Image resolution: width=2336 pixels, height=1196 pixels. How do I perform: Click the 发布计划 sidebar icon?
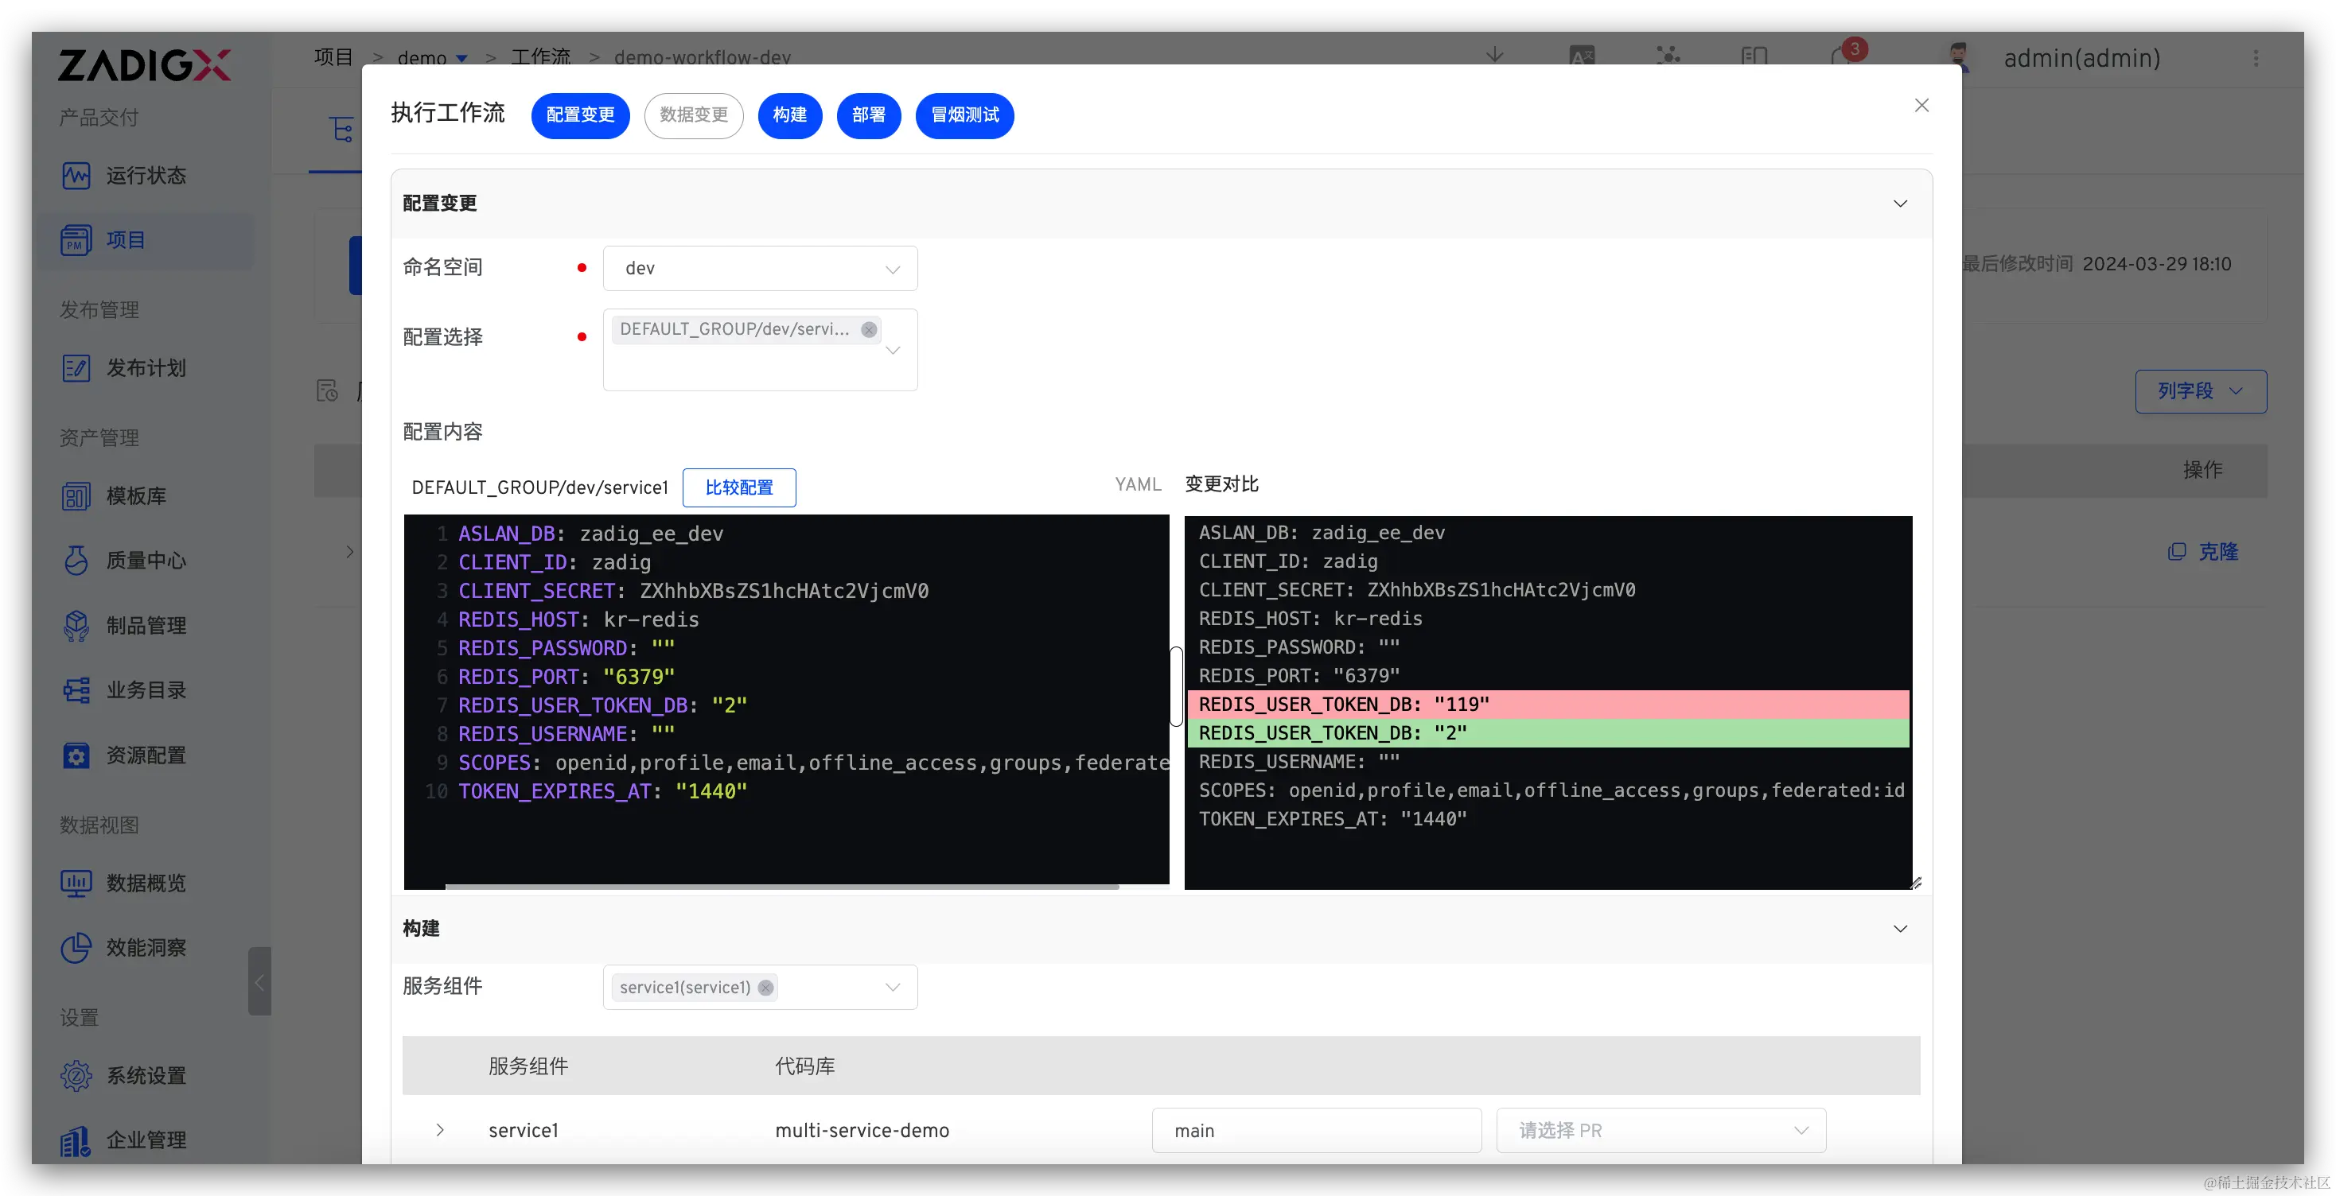click(76, 368)
